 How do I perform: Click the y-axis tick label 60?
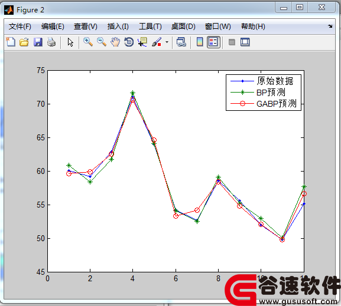pos(41,171)
